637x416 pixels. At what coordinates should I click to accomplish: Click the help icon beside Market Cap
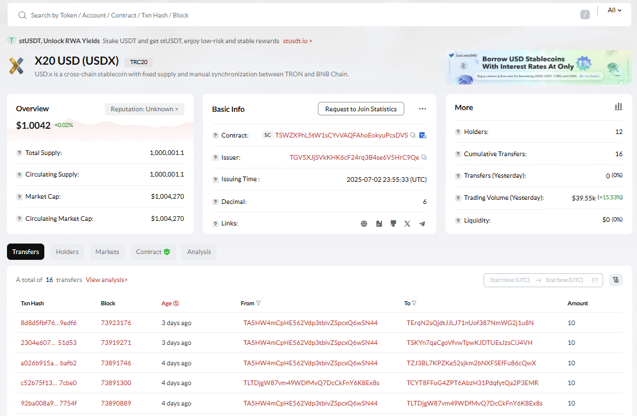19,197
